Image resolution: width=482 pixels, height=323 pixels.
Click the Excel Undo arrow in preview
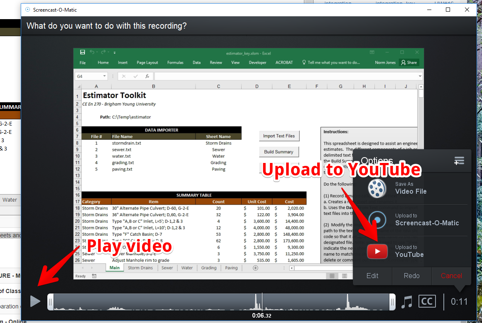point(92,52)
